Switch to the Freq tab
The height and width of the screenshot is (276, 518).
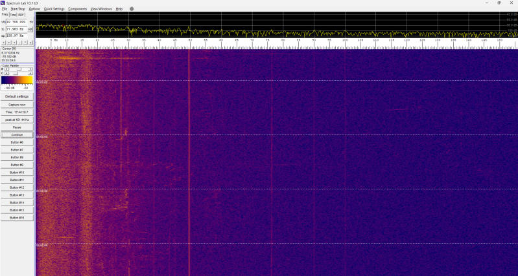click(5, 14)
